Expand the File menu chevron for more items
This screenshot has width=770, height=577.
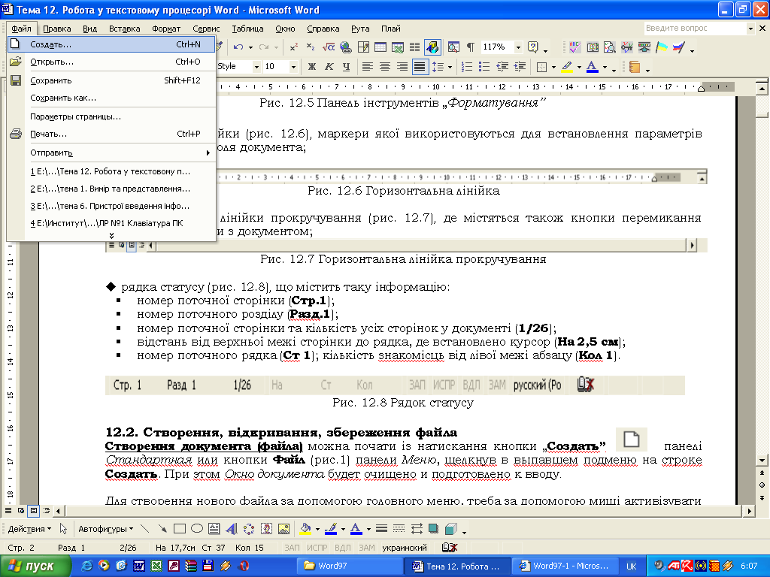[111, 236]
